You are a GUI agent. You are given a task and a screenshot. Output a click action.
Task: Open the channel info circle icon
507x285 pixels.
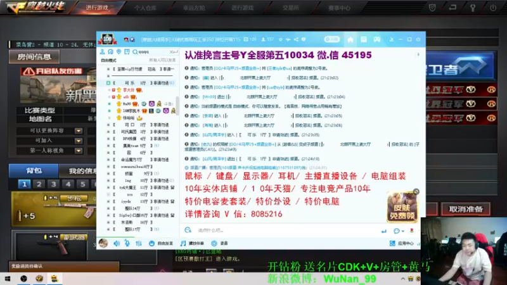pos(304,39)
